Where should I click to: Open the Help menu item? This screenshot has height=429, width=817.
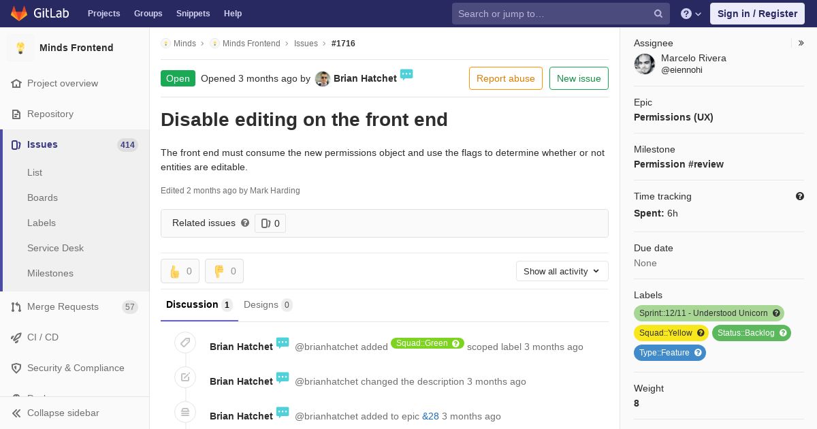point(233,14)
